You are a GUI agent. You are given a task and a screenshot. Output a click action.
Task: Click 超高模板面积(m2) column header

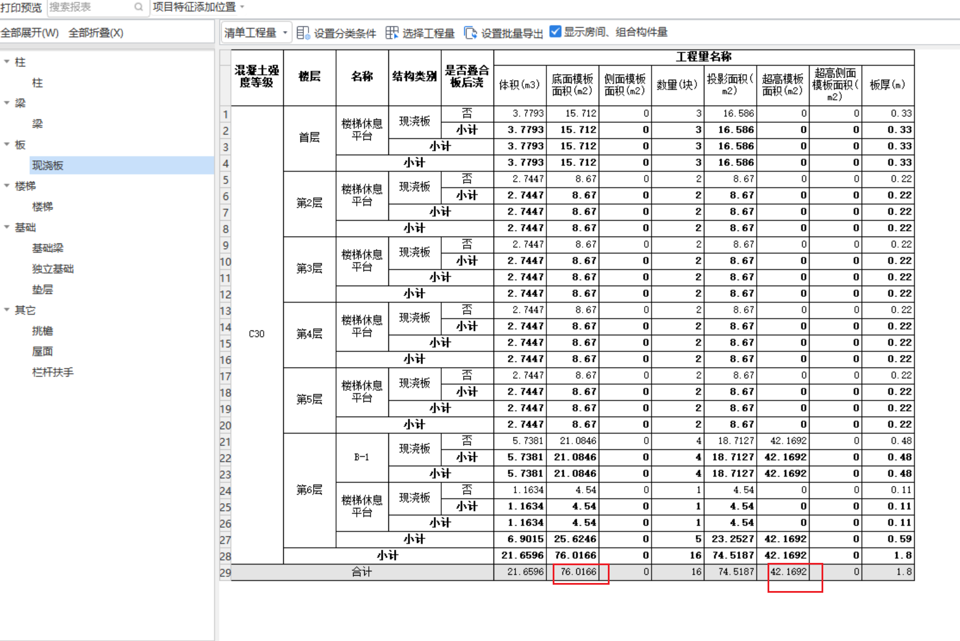coord(782,85)
